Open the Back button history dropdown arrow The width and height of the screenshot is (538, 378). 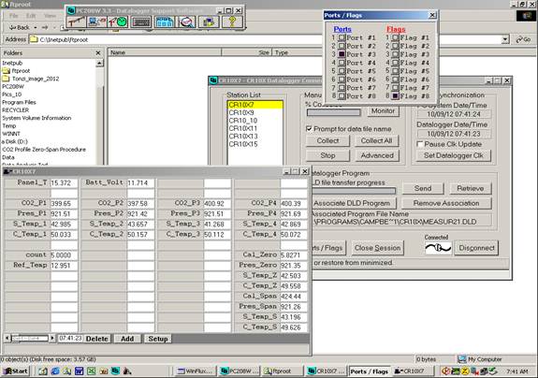point(36,27)
